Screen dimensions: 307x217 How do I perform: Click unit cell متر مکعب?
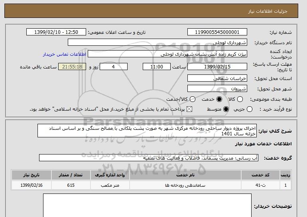110,185
